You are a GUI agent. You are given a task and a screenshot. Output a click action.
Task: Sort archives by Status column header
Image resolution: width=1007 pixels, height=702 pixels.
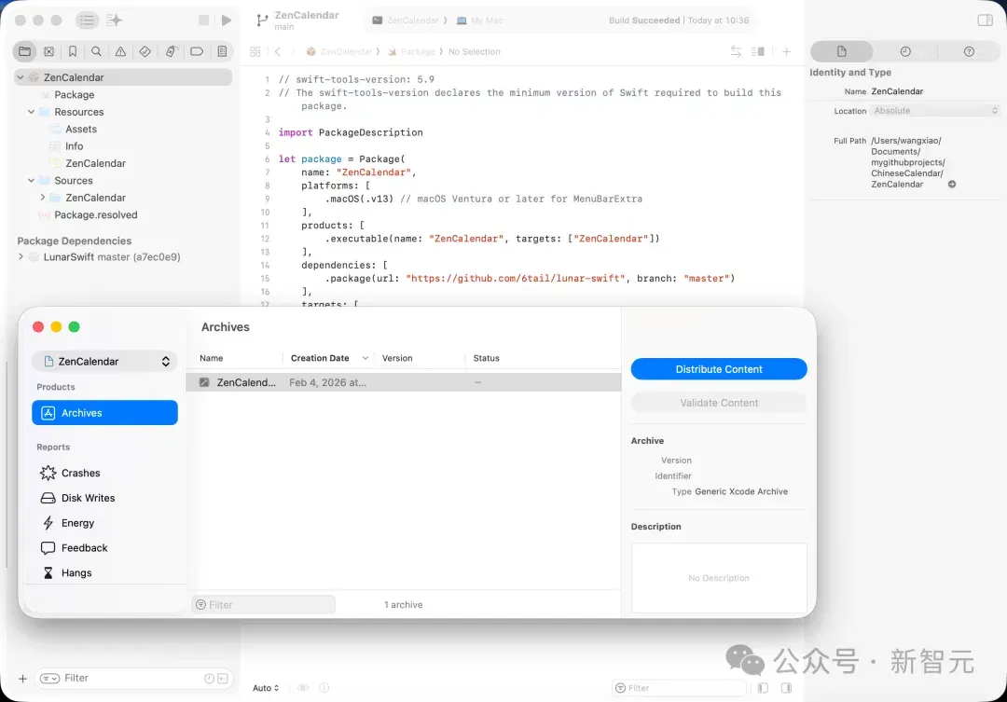pyautogui.click(x=486, y=358)
